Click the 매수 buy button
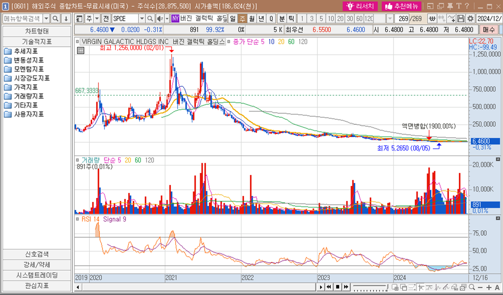The image size is (503, 295). [489, 30]
